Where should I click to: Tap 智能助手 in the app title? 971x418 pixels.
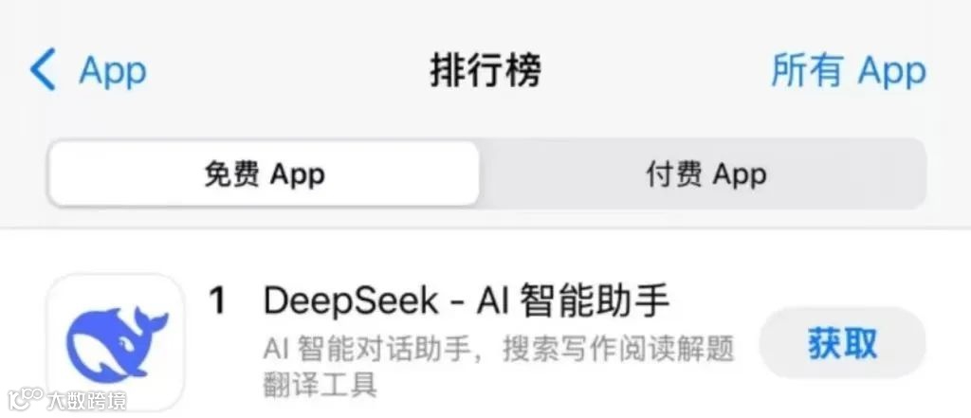click(595, 300)
